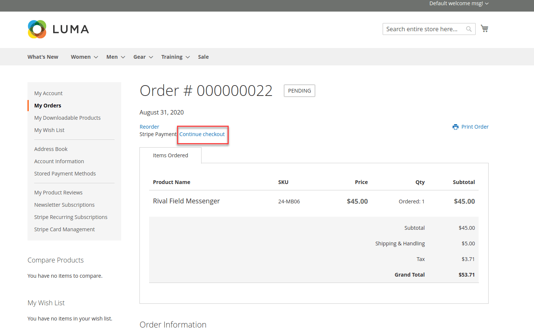Click the search magnifier icon
This screenshot has height=332, width=534.
coord(469,29)
